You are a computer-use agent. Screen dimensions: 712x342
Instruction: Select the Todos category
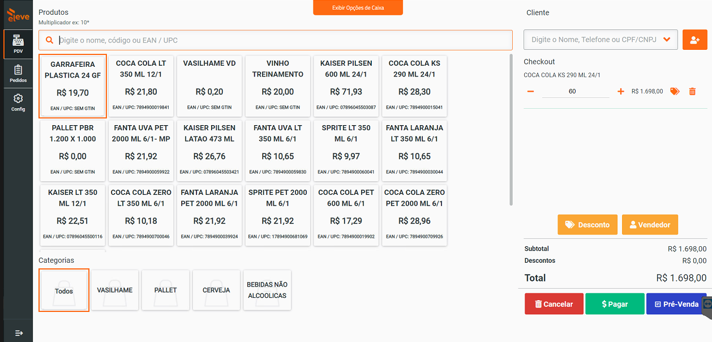64,290
